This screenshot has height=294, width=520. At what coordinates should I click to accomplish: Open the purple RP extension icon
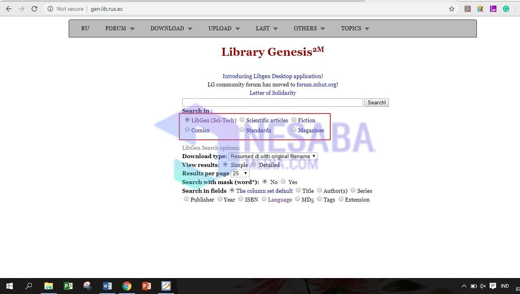point(493,9)
